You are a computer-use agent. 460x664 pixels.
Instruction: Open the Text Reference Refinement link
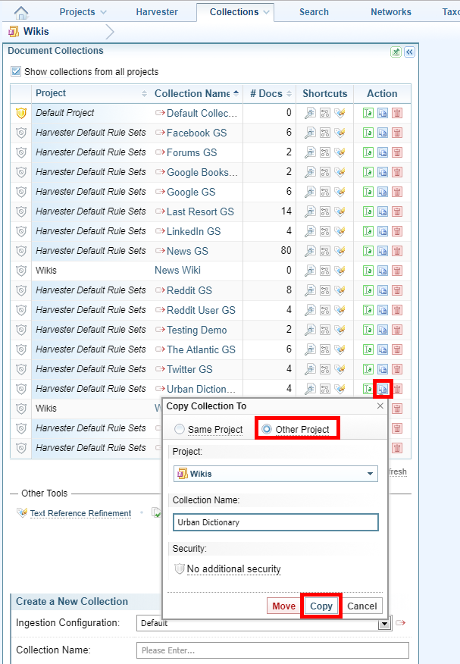(x=80, y=513)
